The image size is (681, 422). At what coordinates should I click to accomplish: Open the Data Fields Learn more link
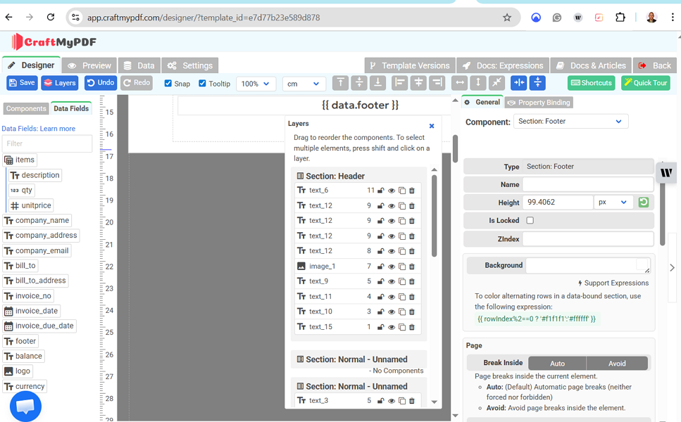pos(58,129)
